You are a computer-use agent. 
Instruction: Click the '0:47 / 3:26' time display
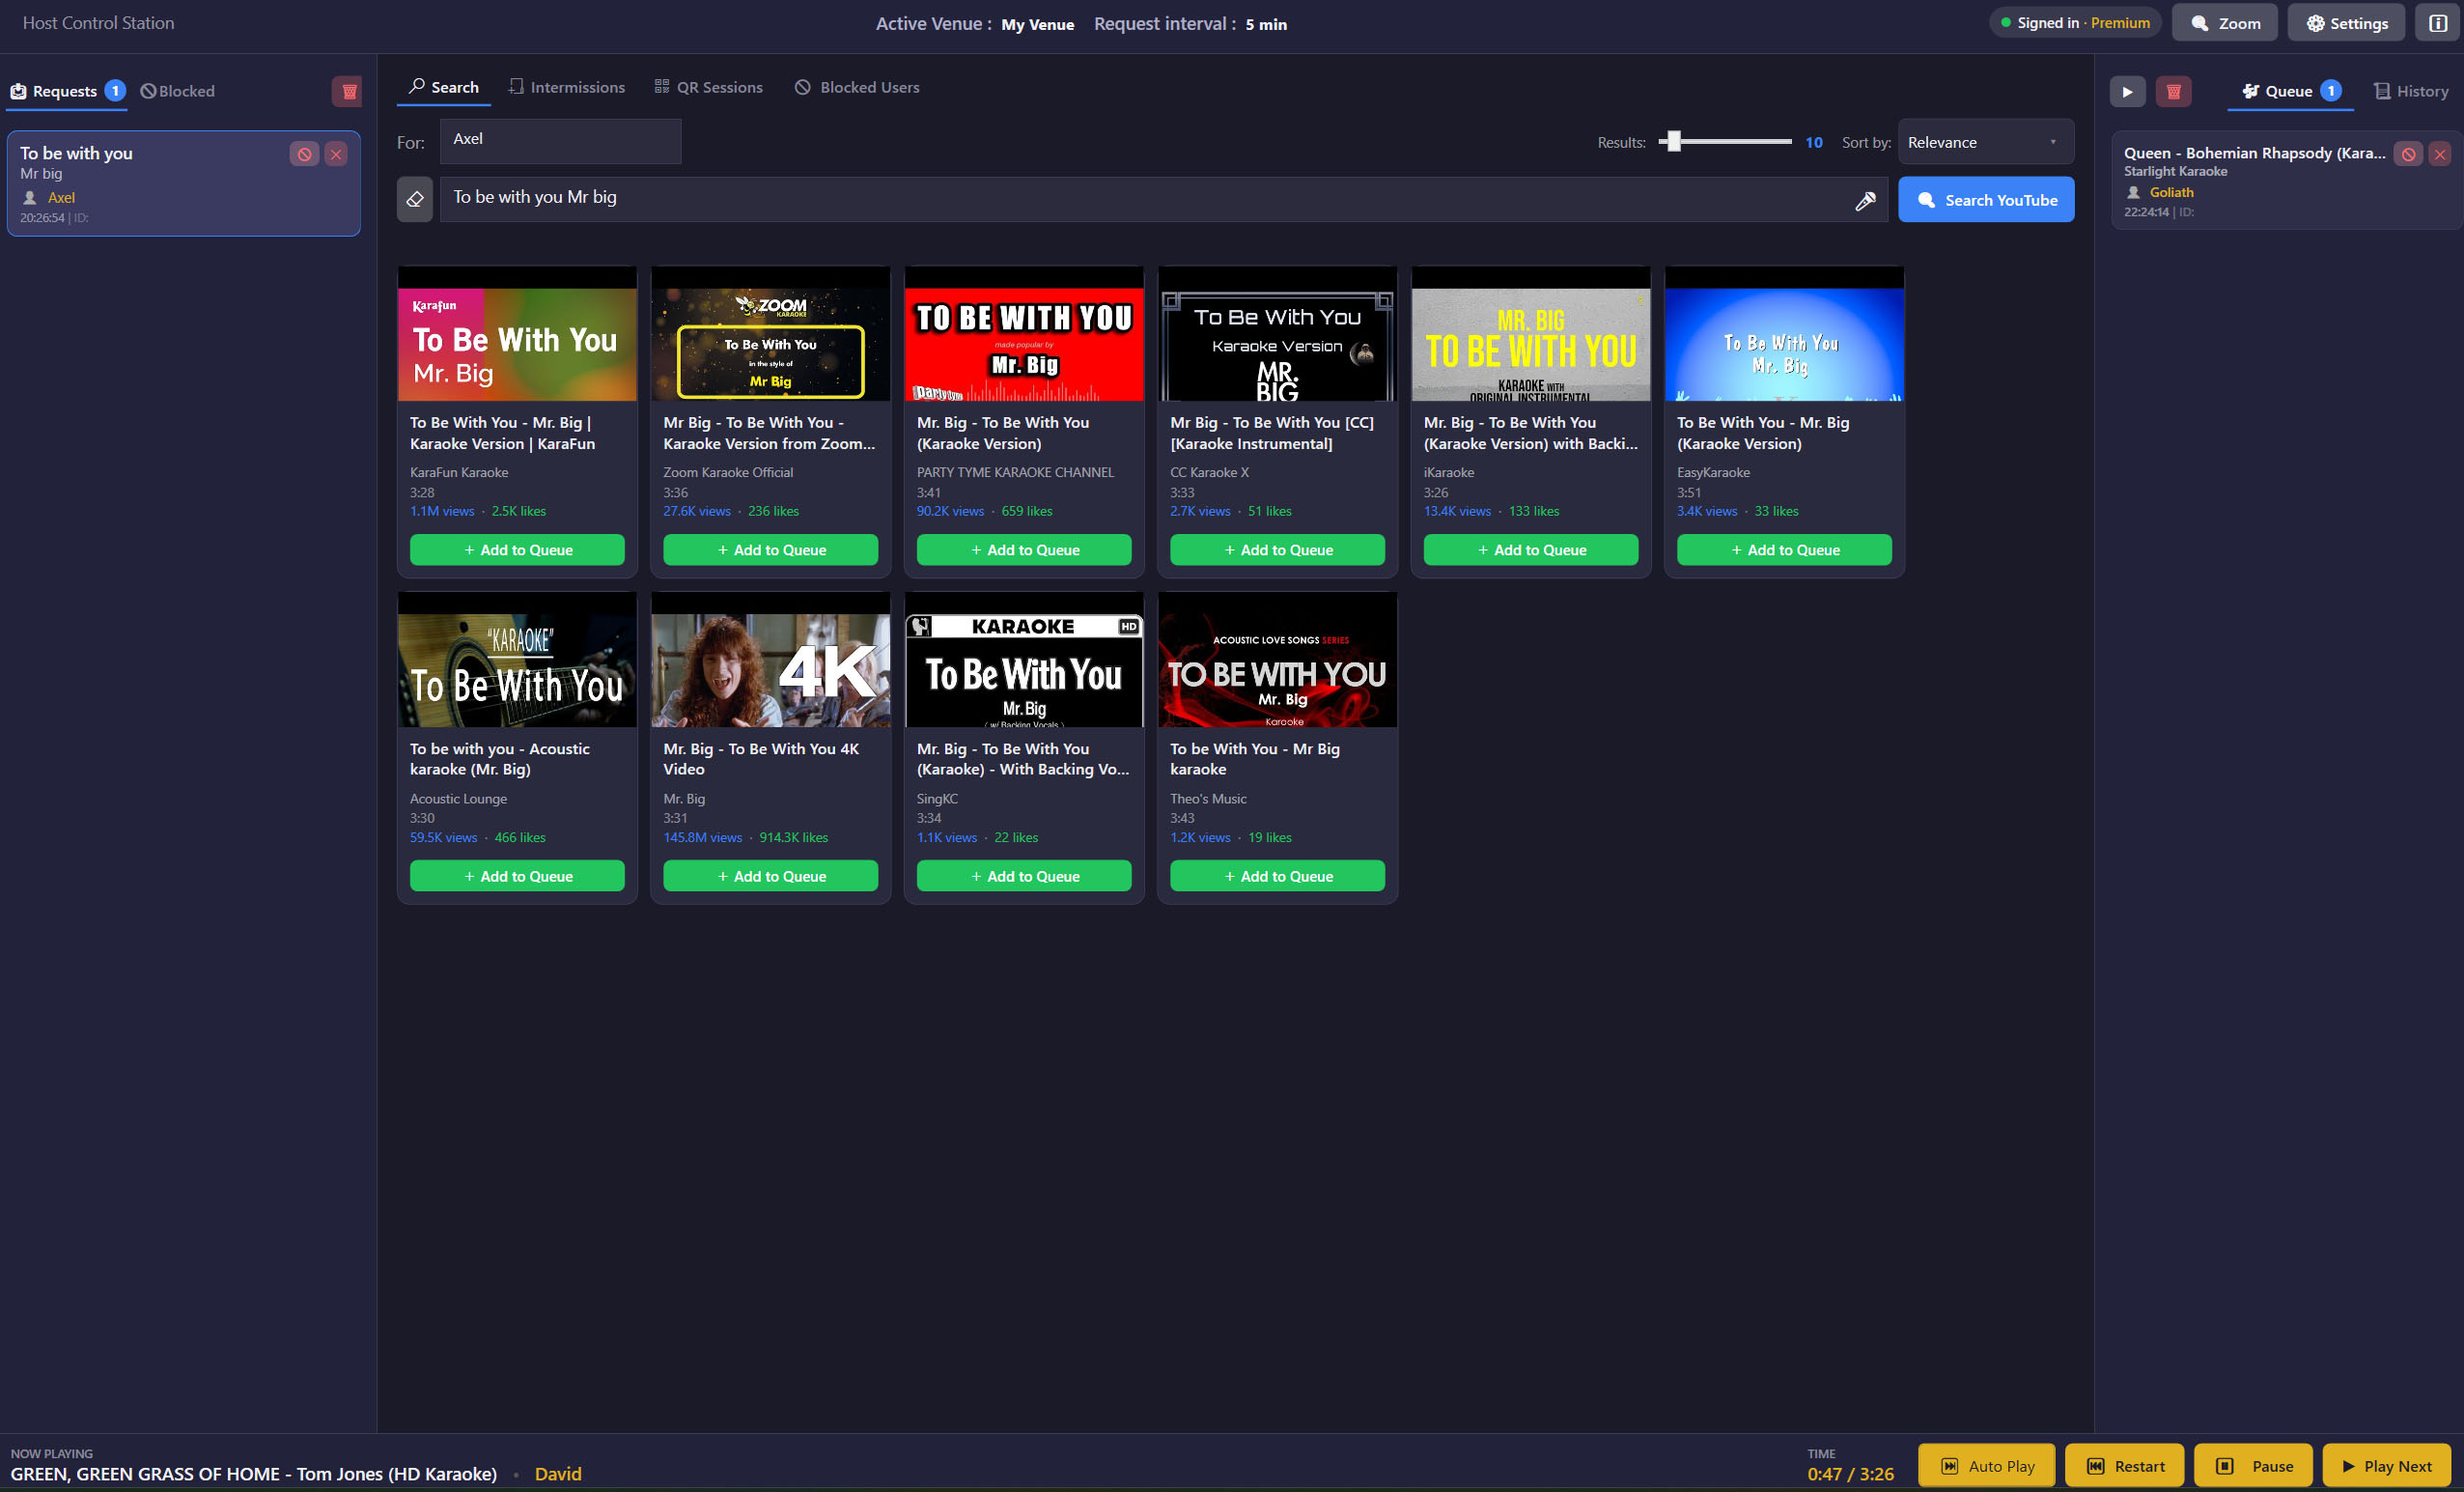(x=1850, y=1474)
